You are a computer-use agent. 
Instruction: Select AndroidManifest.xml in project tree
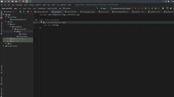point(19,19)
